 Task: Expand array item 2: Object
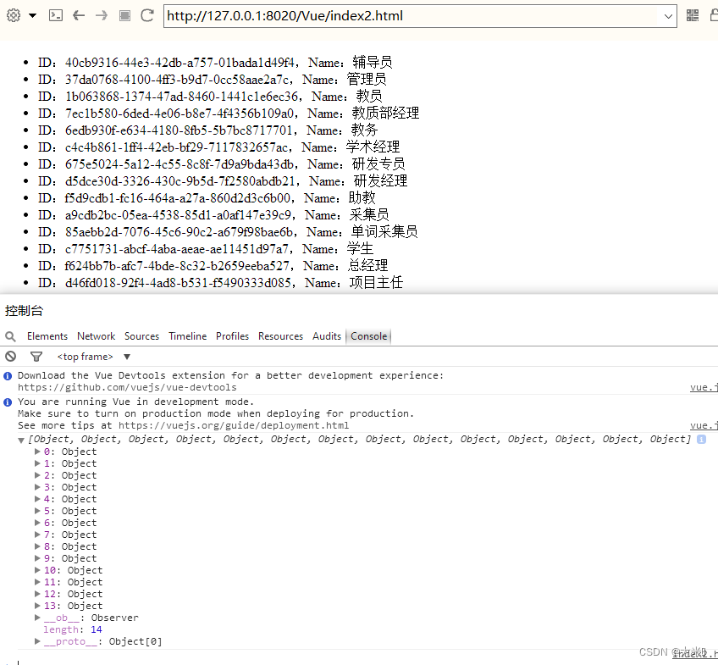(x=37, y=475)
